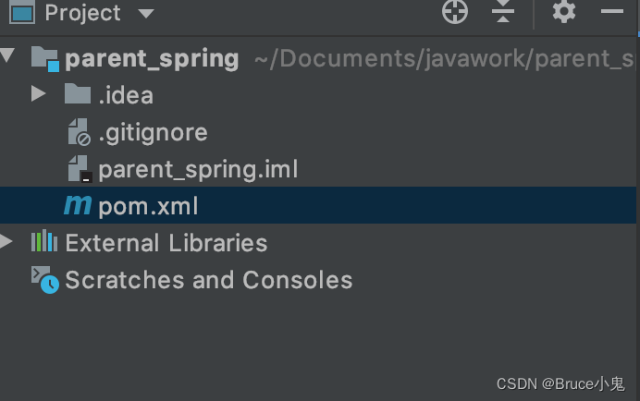Click the Project view window icon
The image size is (640, 401).
(22, 12)
